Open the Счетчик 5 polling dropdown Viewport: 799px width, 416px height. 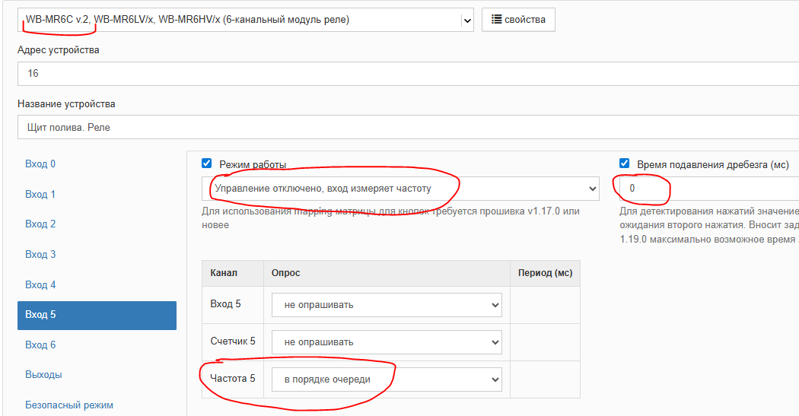(387, 342)
